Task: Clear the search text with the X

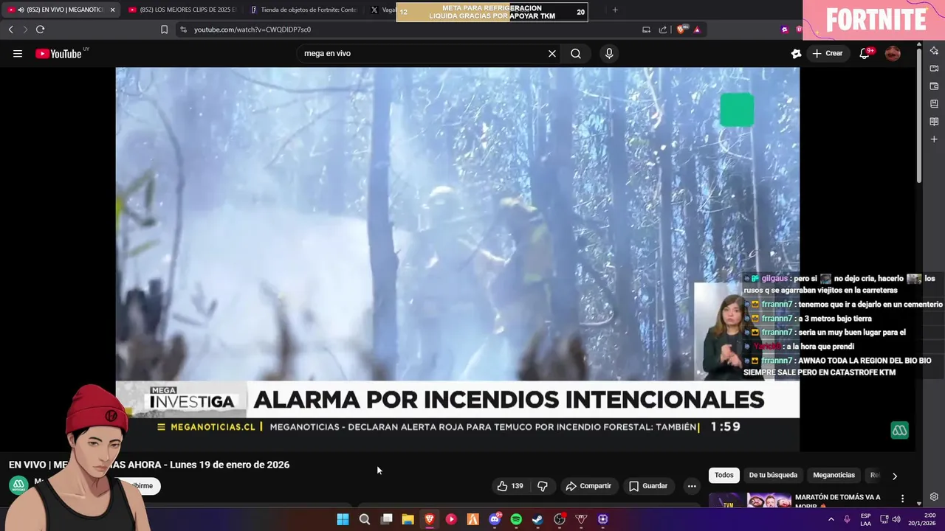Action: [x=551, y=54]
